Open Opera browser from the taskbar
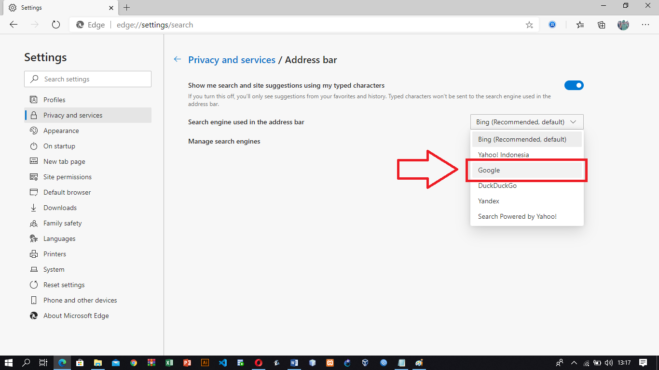The height and width of the screenshot is (370, 659). (x=259, y=363)
